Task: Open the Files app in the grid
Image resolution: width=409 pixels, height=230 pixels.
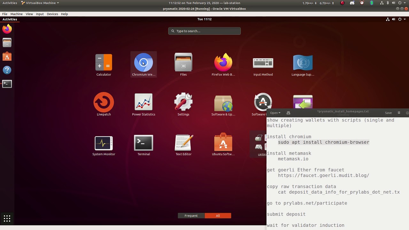Action: (x=183, y=65)
